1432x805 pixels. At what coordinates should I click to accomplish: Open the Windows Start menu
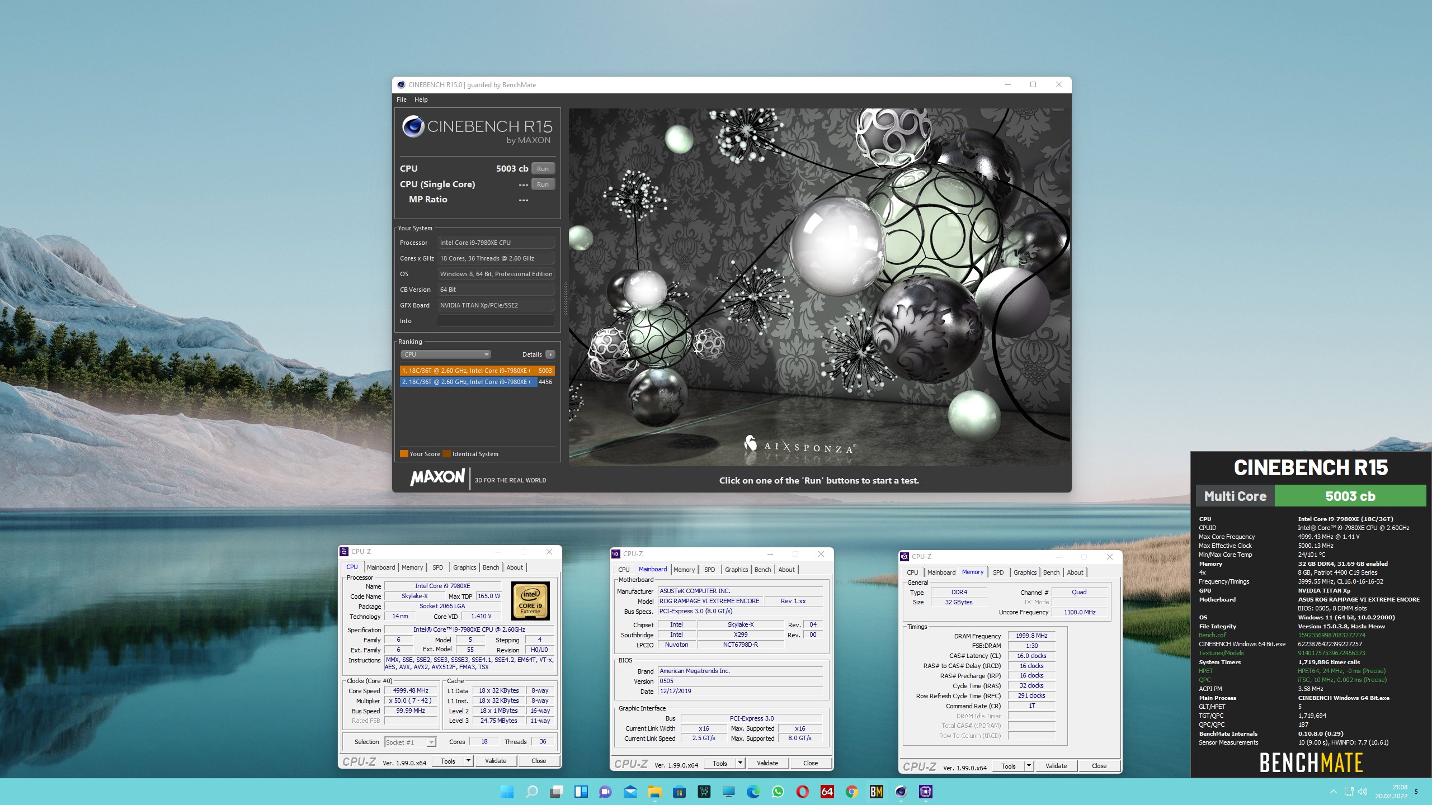pos(507,792)
